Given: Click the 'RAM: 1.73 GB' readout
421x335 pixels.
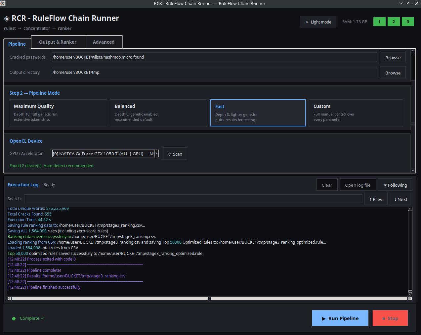Looking at the screenshot, I should [x=355, y=22].
